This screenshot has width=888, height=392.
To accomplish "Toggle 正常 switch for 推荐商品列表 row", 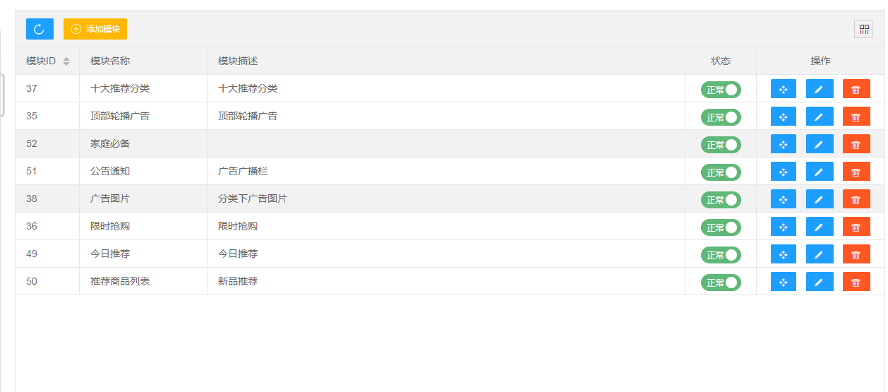I will 721,283.
